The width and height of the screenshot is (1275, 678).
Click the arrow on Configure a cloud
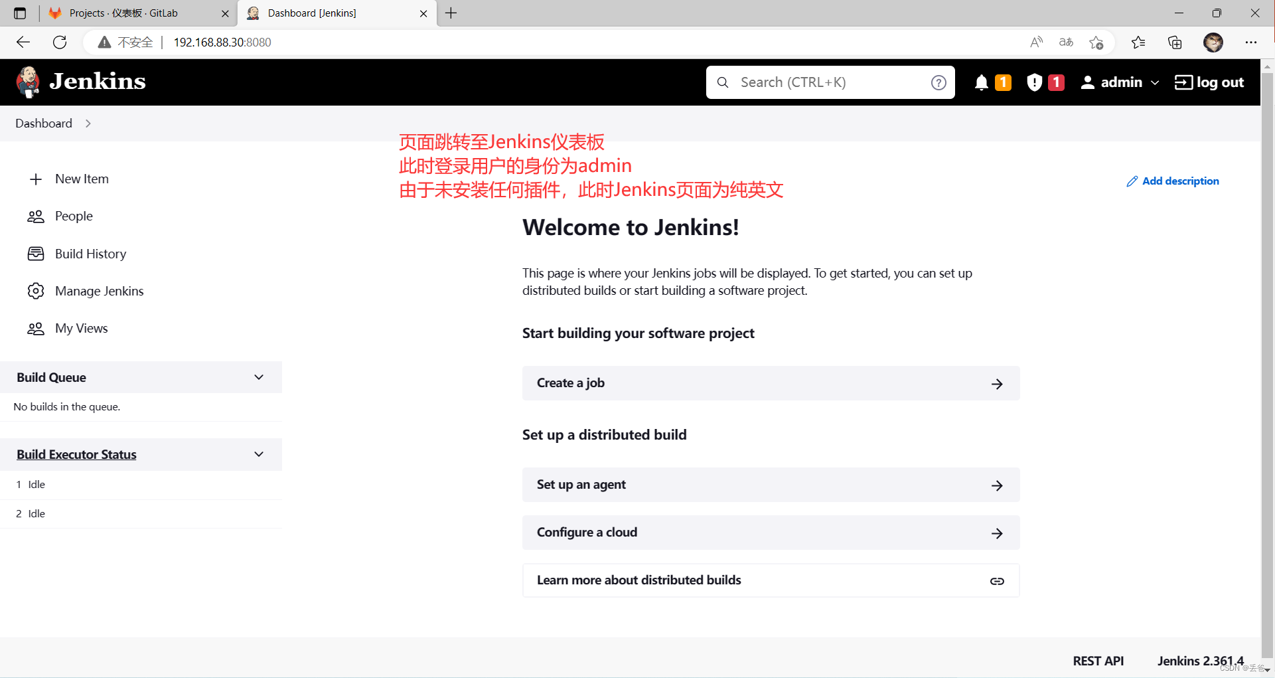pyautogui.click(x=997, y=533)
